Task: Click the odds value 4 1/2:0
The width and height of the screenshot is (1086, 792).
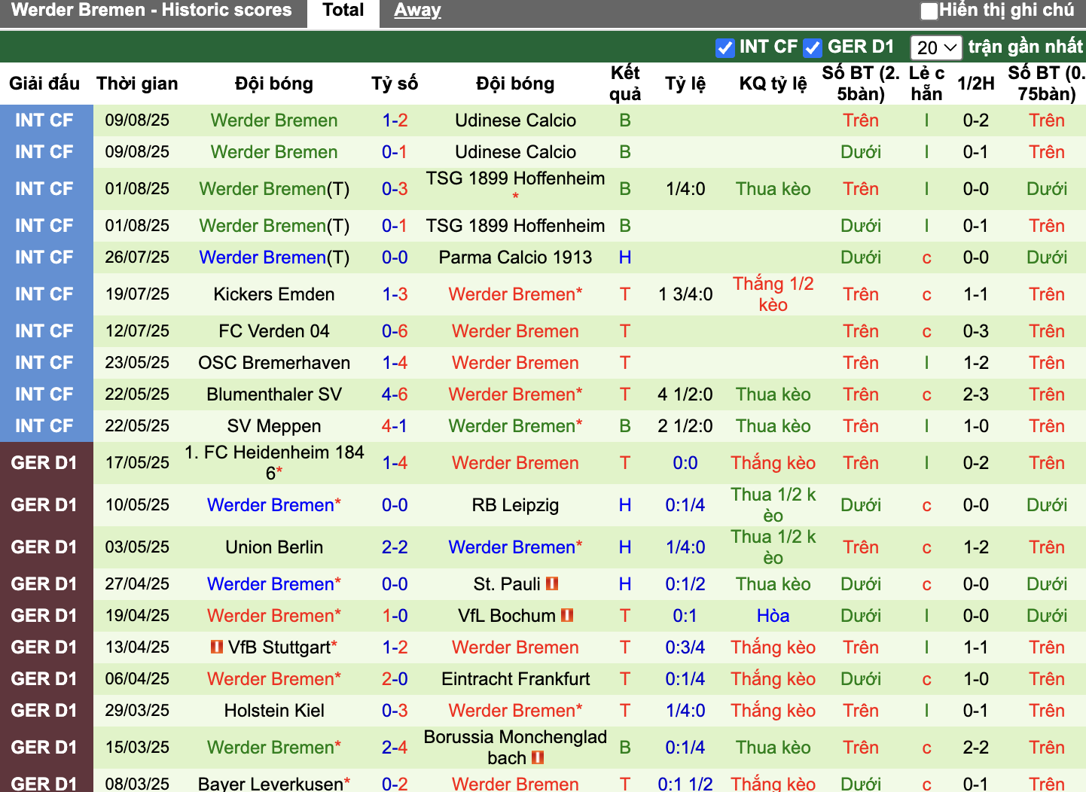Action: coord(685,394)
